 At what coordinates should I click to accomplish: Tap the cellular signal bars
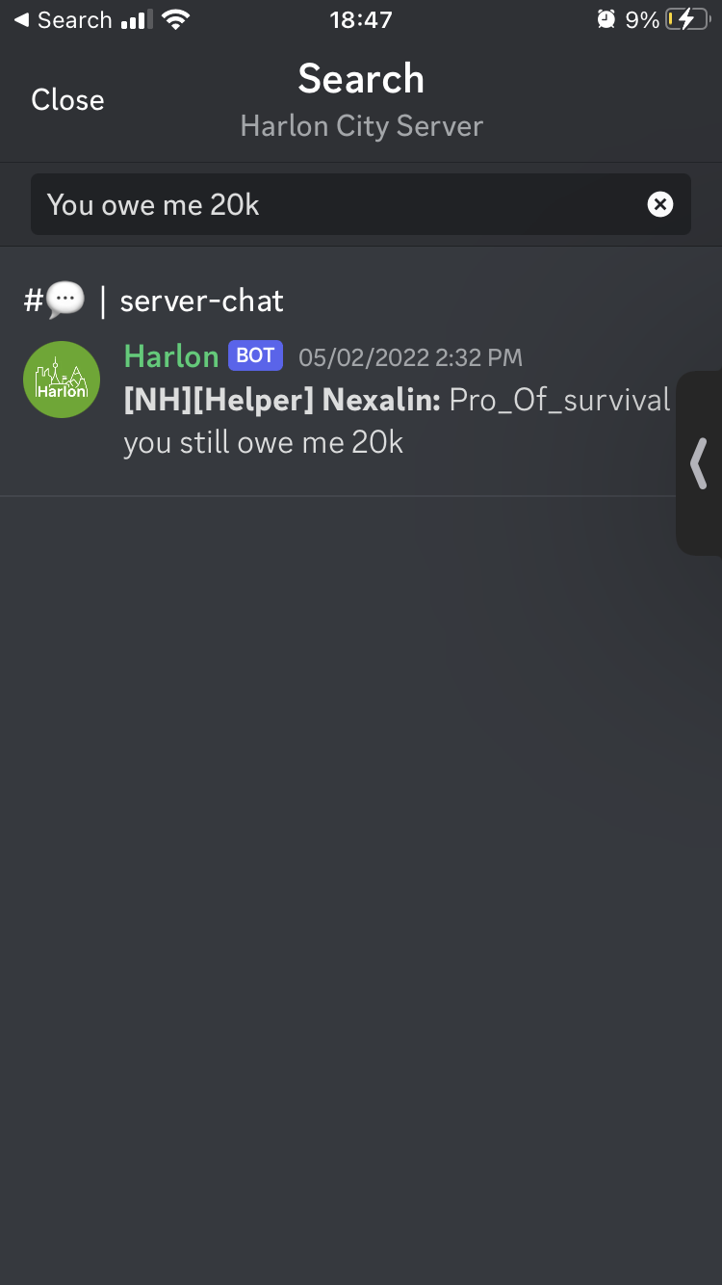pos(138,19)
